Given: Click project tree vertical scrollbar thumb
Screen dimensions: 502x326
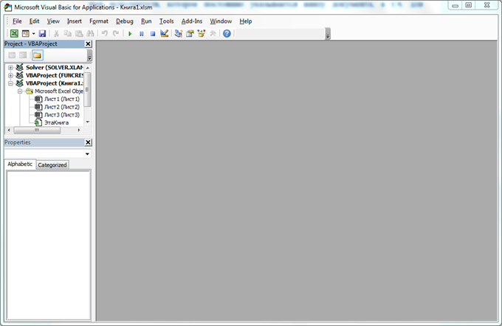Looking at the screenshot, I should (x=88, y=89).
